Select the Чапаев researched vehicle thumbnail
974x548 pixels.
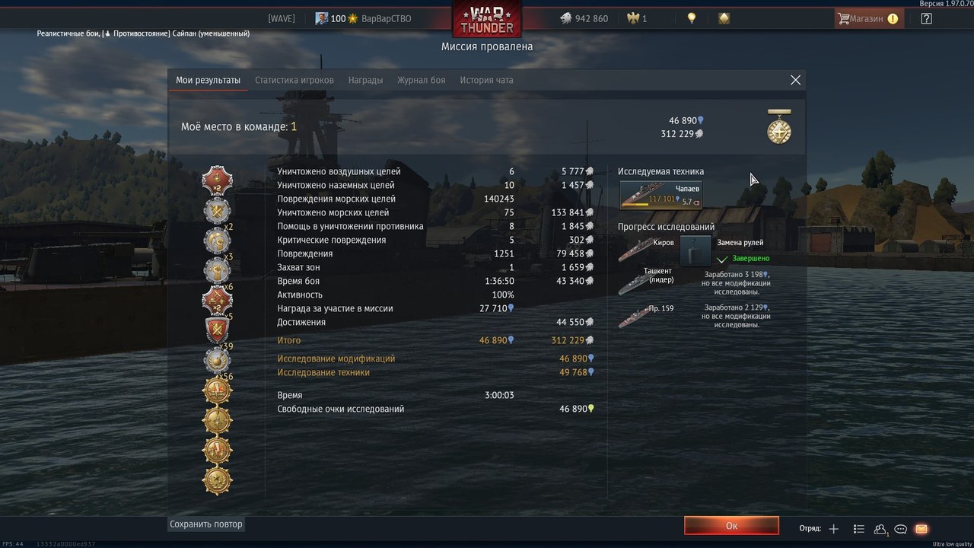[660, 195]
